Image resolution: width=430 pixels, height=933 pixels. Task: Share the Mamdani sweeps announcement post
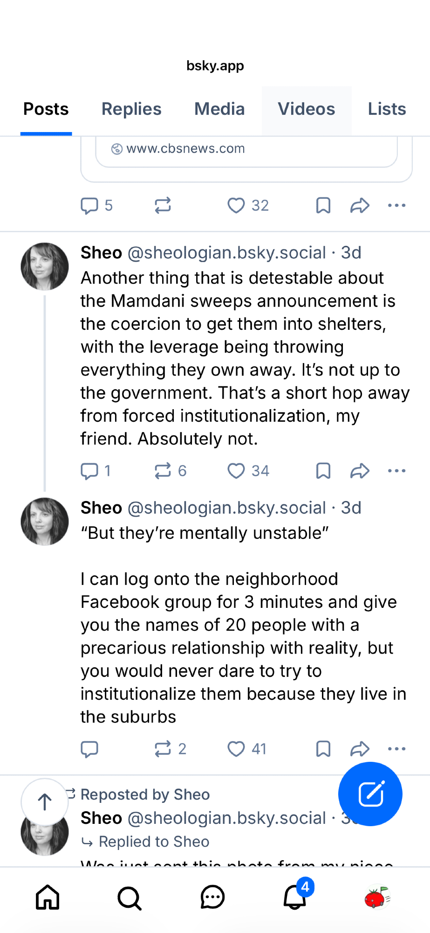(360, 471)
